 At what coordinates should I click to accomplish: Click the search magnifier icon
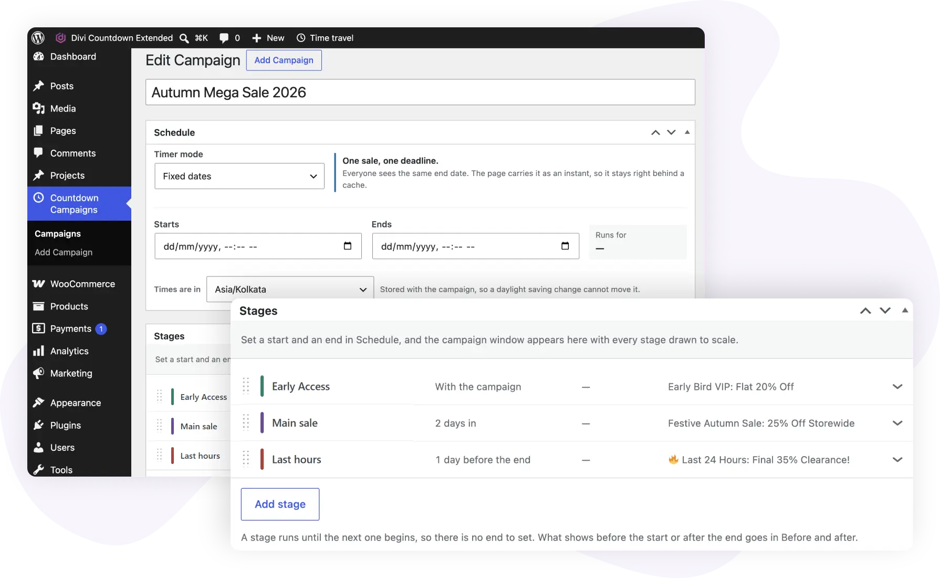[x=184, y=38]
